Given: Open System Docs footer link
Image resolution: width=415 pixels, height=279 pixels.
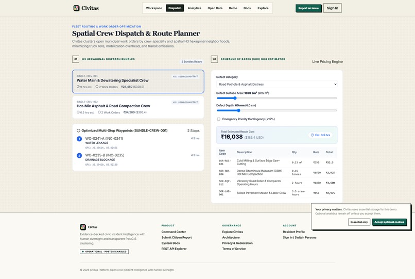Looking at the screenshot, I should (170, 243).
